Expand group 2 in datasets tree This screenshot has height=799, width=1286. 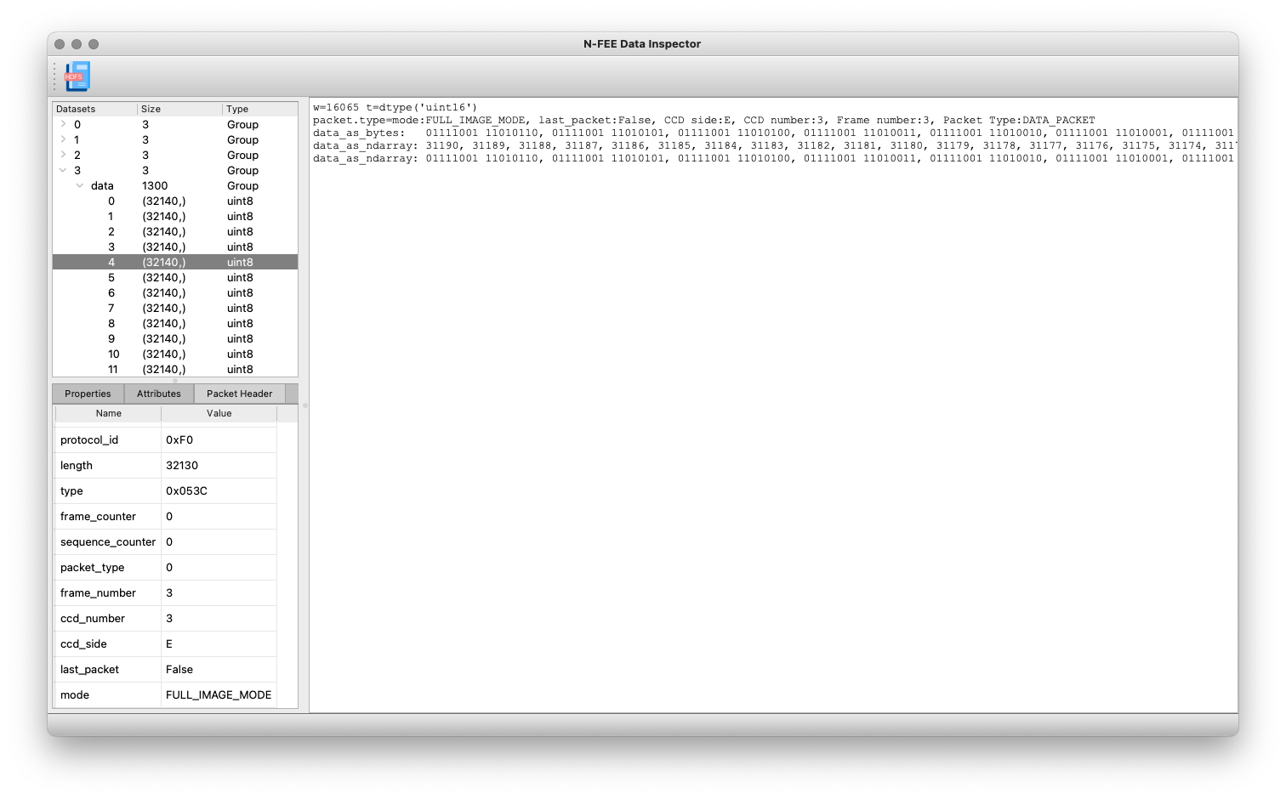click(63, 155)
